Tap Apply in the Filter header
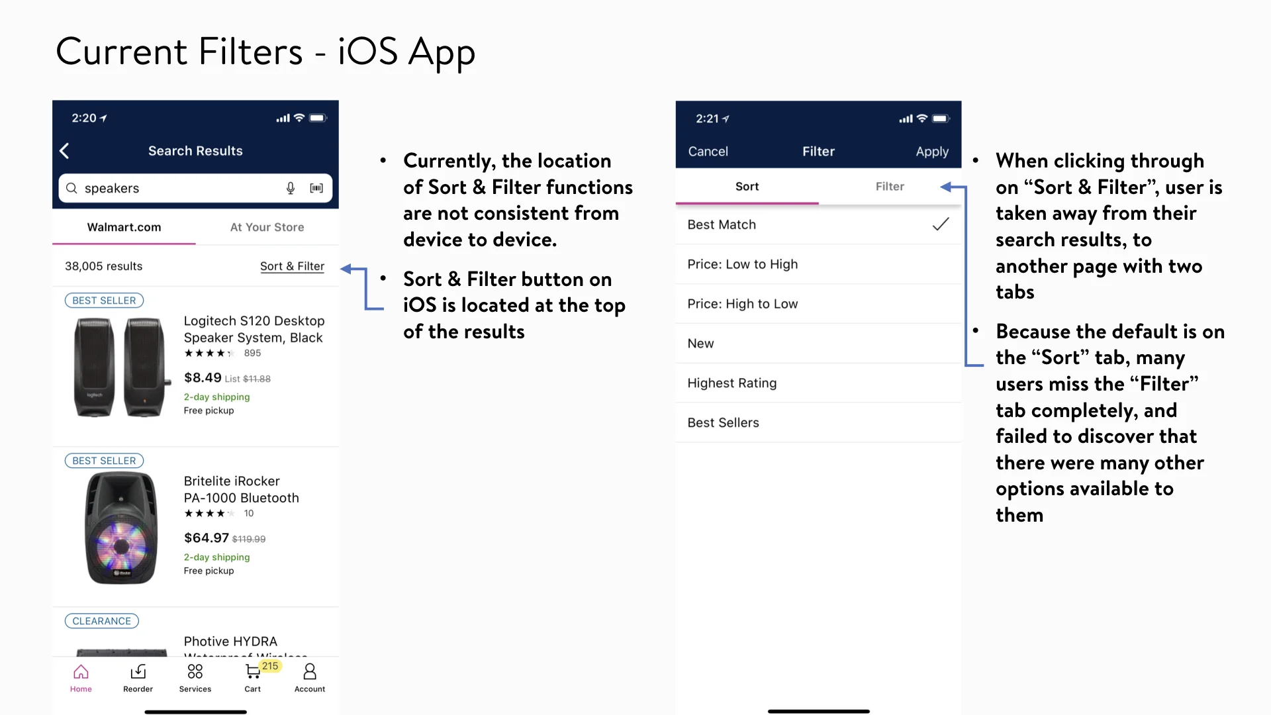 coord(931,152)
